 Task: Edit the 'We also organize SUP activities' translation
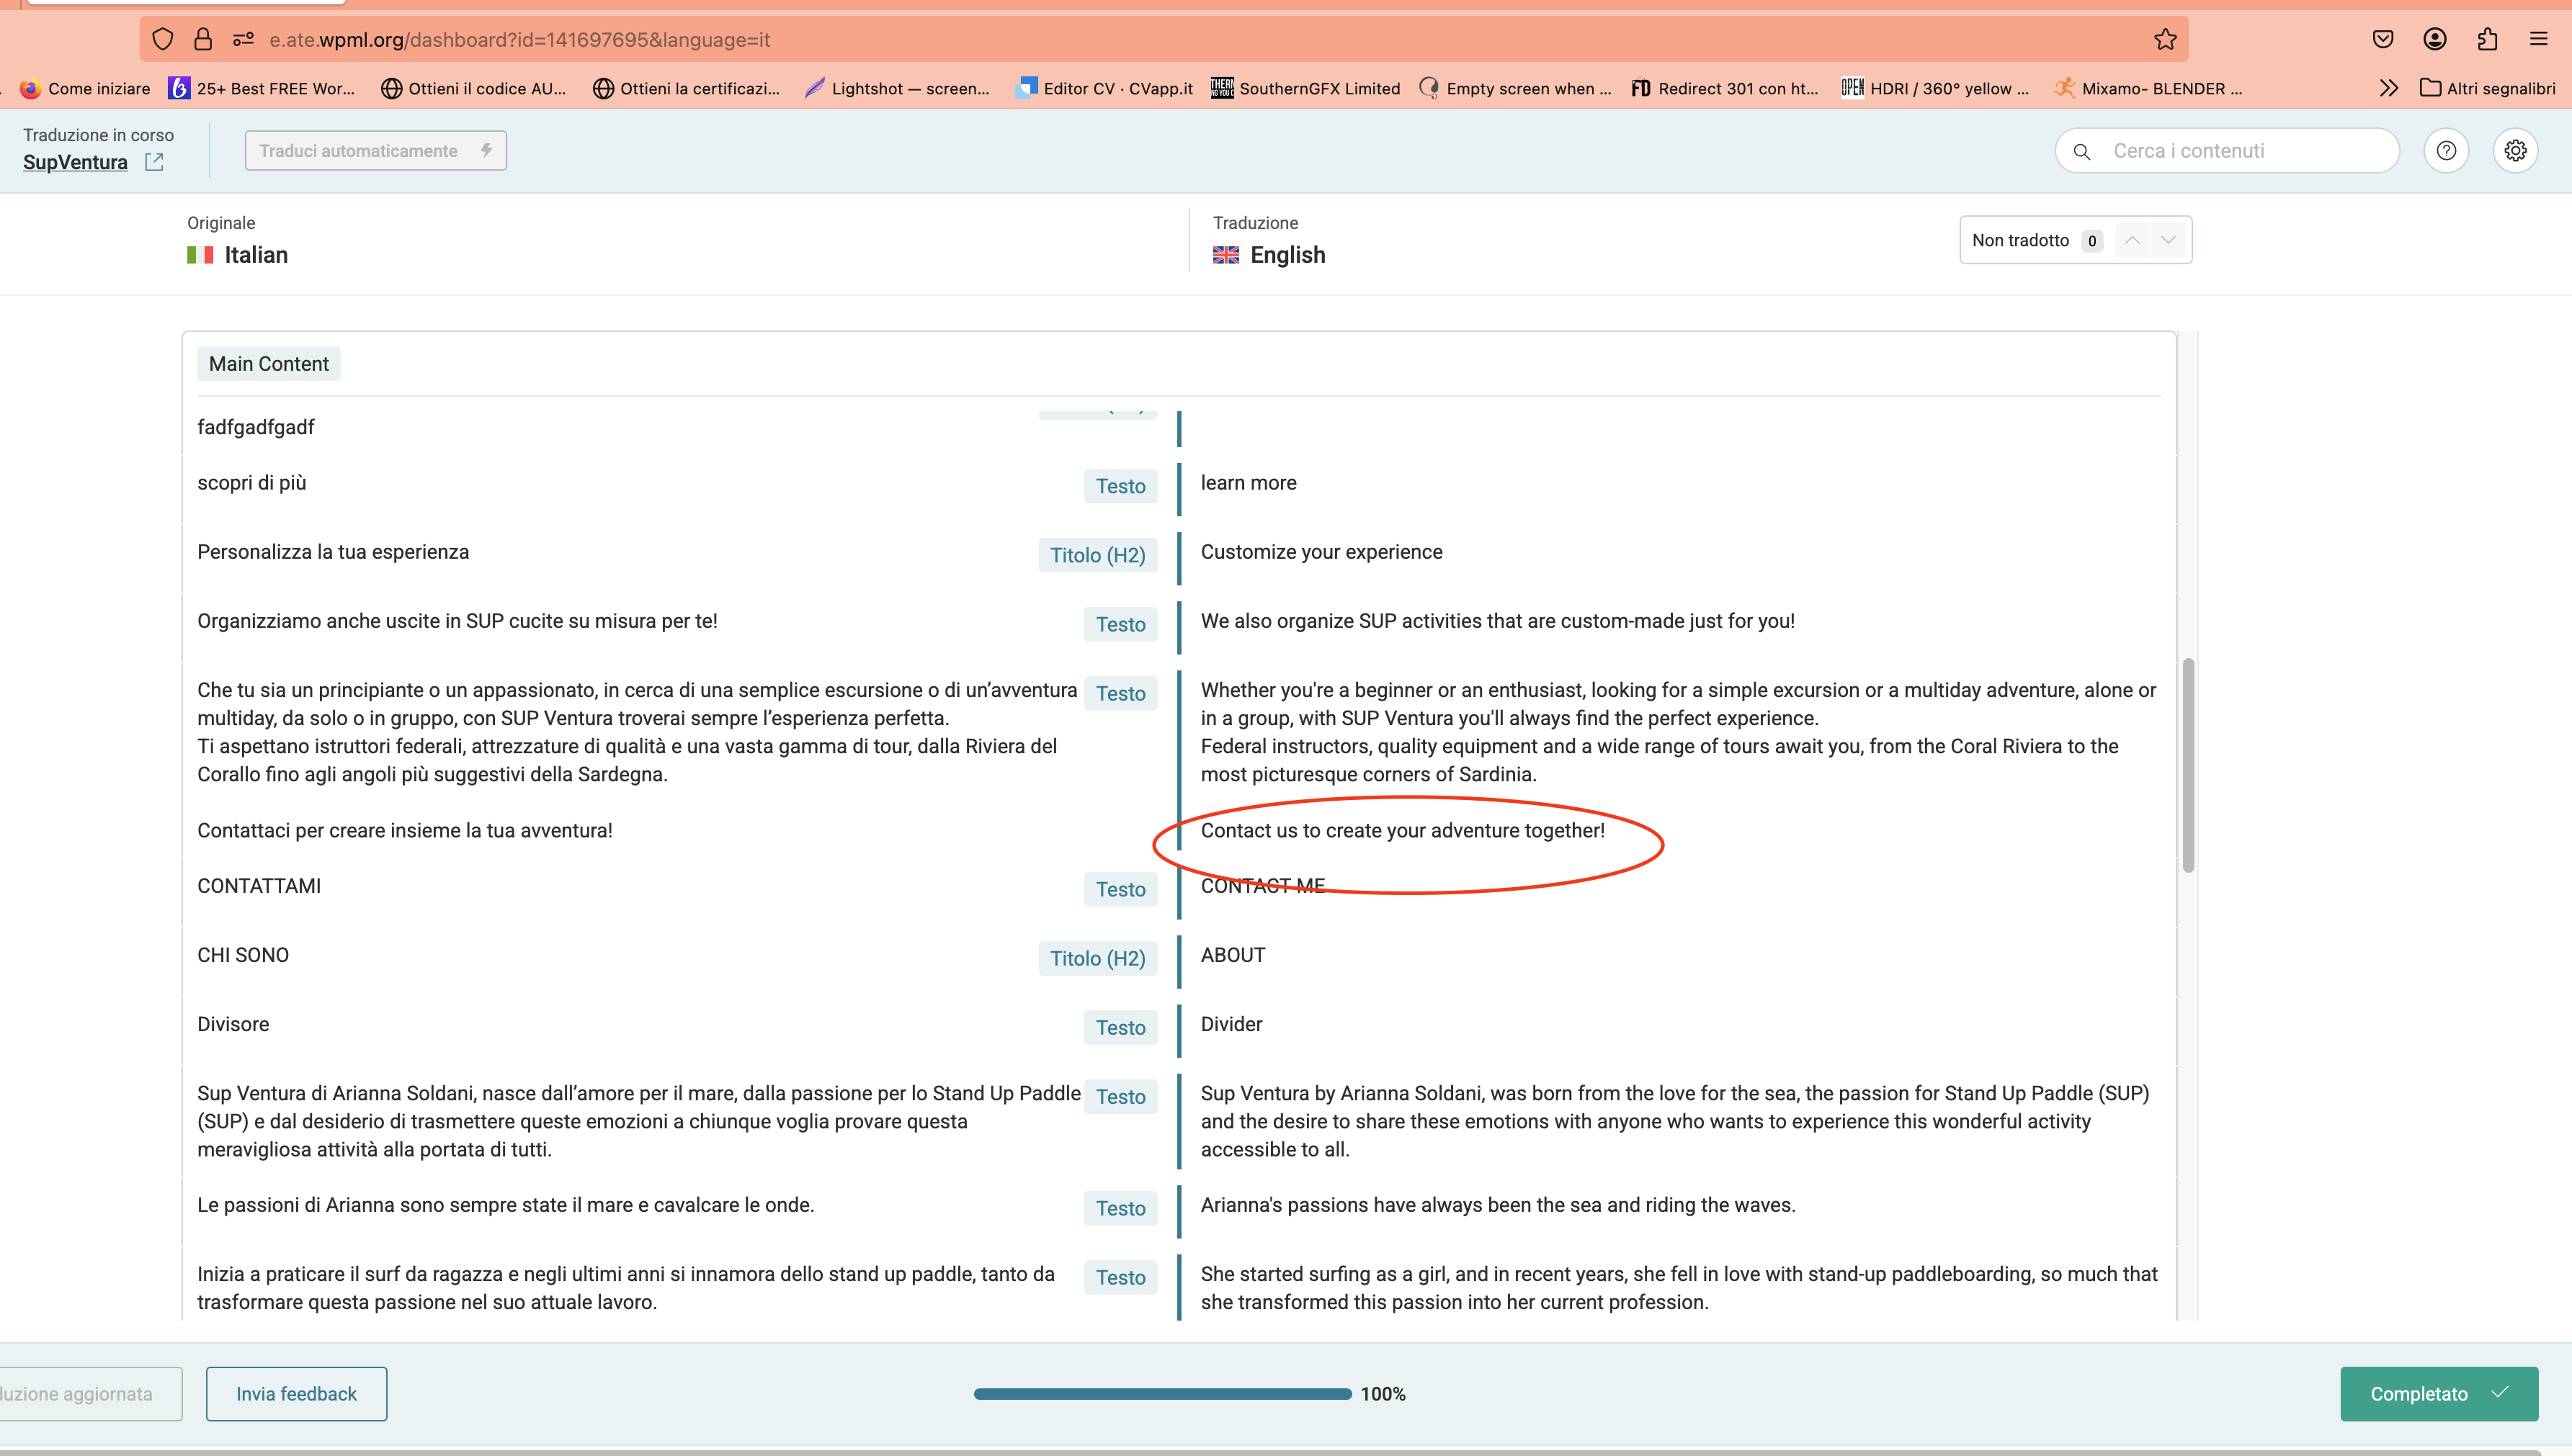coord(1498,621)
